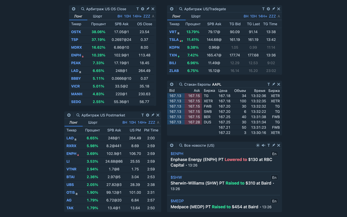This screenshot has width=347, height=217.
Task: Click T icon in Стакан Европы widget
Action: 268,84
